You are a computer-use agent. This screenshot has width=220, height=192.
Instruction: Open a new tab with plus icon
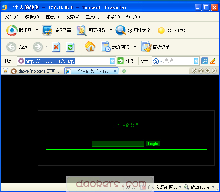(x=123, y=71)
